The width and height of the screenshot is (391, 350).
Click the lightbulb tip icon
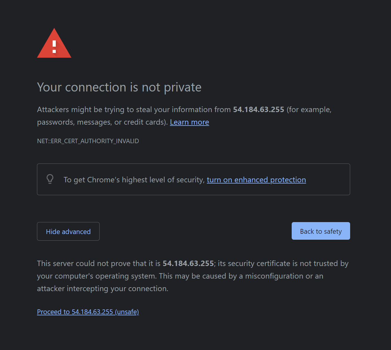click(50, 179)
